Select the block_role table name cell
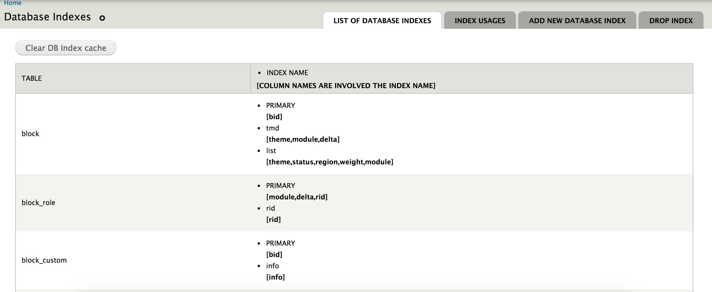Screen dimensions: 712x292 click(x=133, y=202)
